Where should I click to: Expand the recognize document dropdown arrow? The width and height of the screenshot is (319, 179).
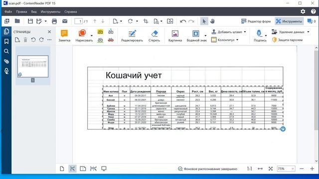pos(161,21)
